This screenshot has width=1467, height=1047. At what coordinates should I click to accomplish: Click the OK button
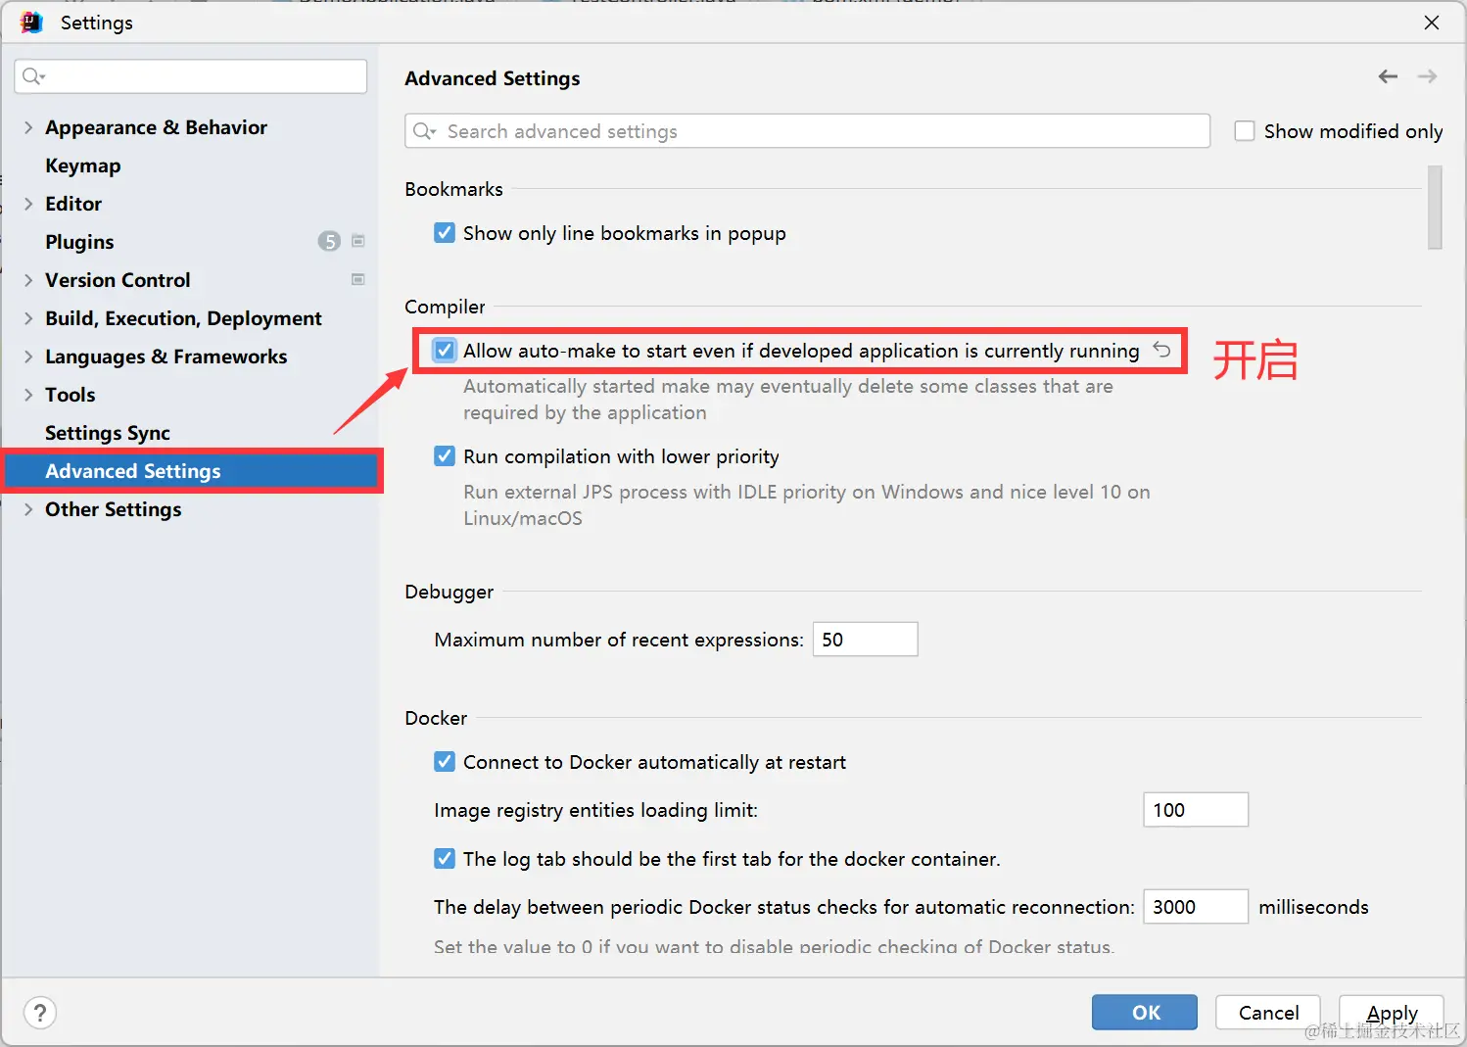[1145, 1013]
